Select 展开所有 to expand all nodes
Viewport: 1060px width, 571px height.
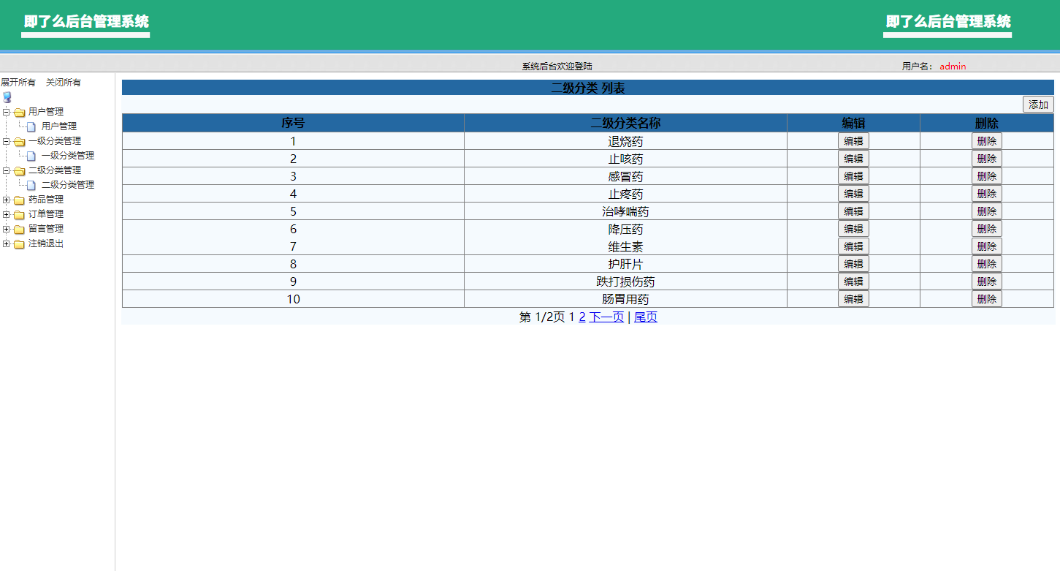coord(18,81)
